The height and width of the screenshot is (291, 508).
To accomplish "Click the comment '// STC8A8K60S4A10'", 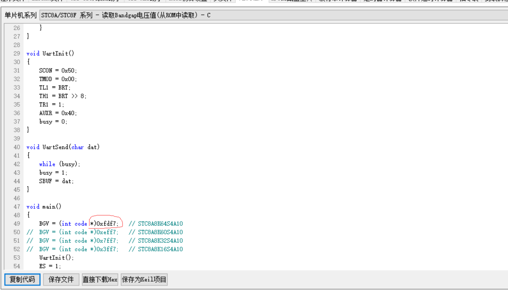I will pyautogui.click(x=156, y=232).
